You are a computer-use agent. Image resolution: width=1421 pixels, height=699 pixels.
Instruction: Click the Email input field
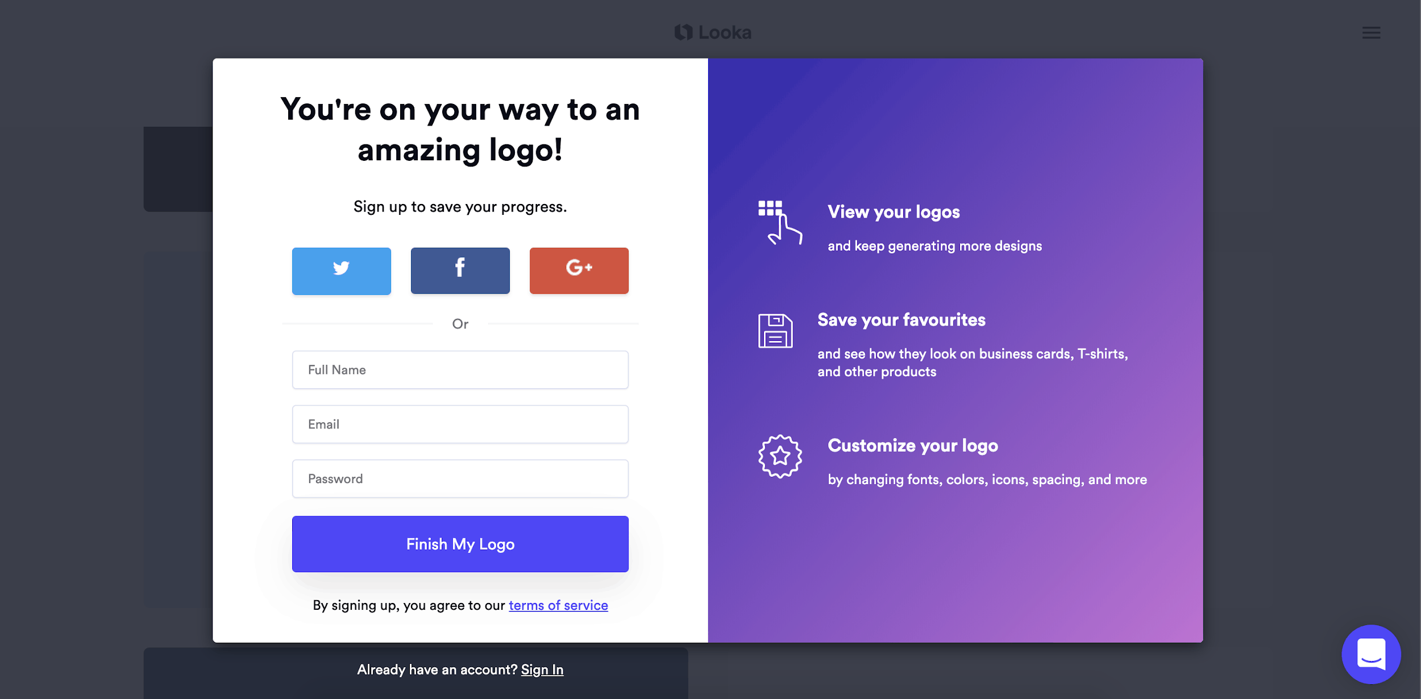460,423
